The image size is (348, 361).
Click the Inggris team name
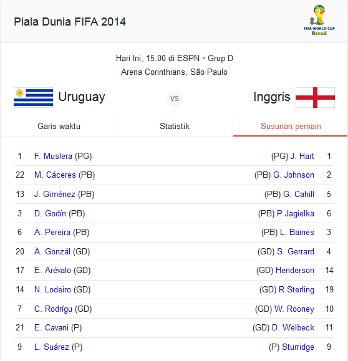(x=272, y=97)
